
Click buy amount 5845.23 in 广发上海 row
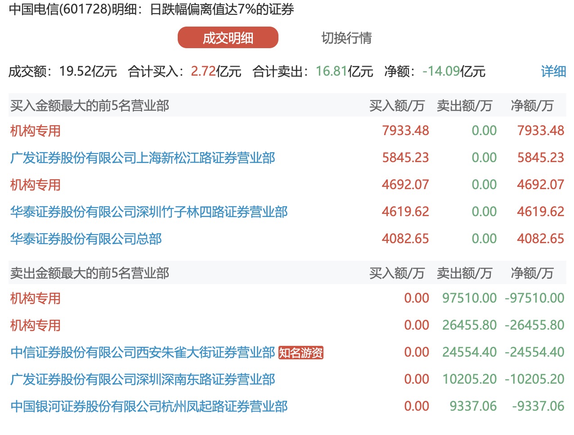[405, 158]
